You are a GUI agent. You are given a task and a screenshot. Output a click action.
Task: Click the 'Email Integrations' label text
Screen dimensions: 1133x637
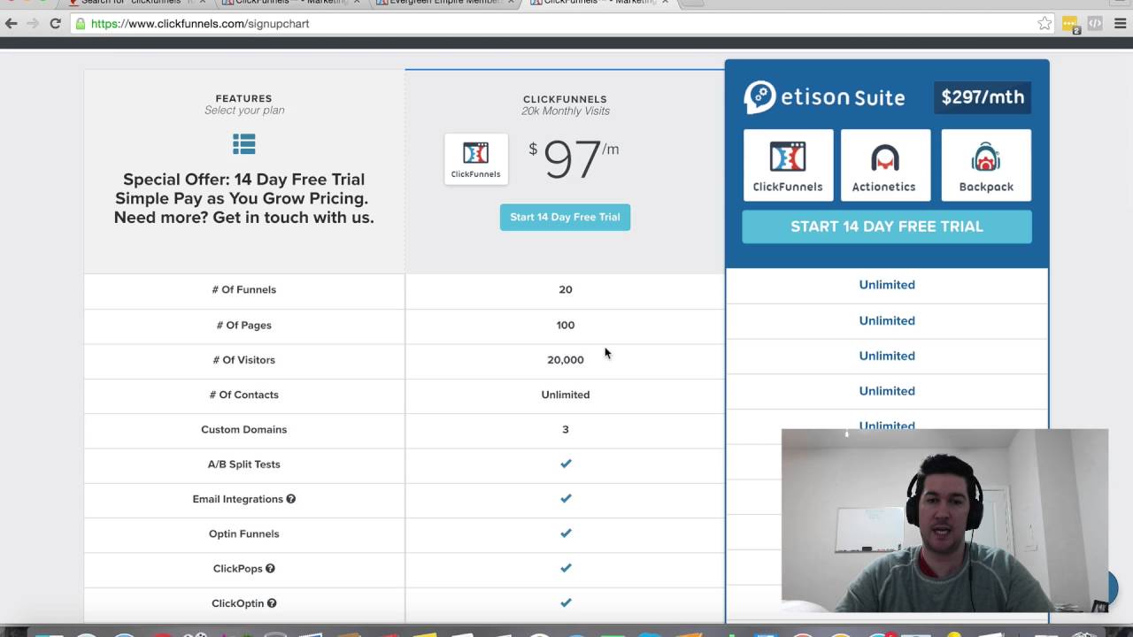(x=237, y=499)
